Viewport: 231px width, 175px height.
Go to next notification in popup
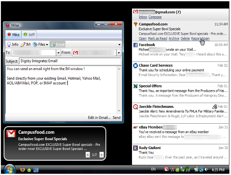coord(101,155)
